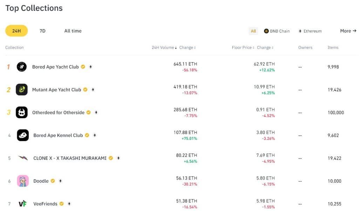
Task: Select the 24H time range tab
Action: (x=16, y=31)
